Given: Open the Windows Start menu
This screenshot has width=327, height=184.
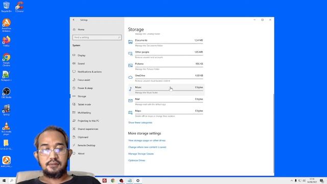Looking at the screenshot, I should pyautogui.click(x=4, y=180).
